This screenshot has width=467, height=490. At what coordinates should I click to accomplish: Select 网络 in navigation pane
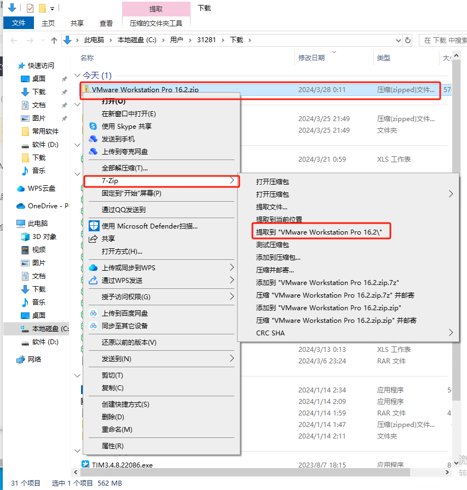tap(28, 360)
